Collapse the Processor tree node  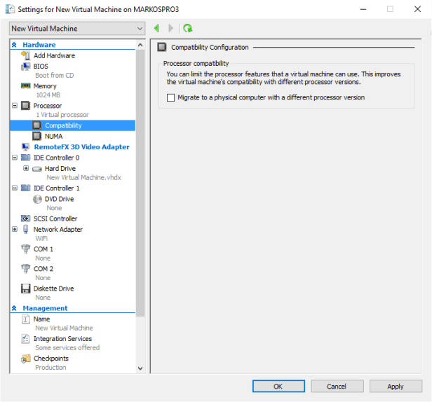coord(15,106)
